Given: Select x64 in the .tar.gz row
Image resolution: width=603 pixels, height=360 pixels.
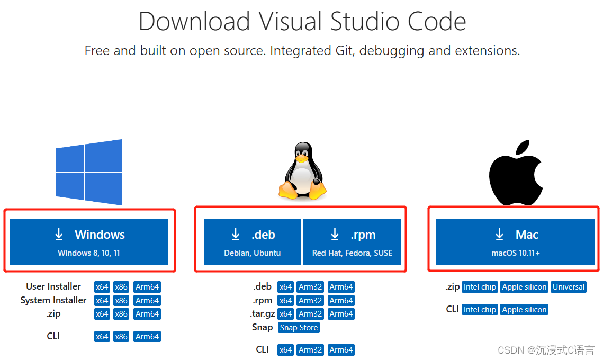Looking at the screenshot, I should 285,314.
